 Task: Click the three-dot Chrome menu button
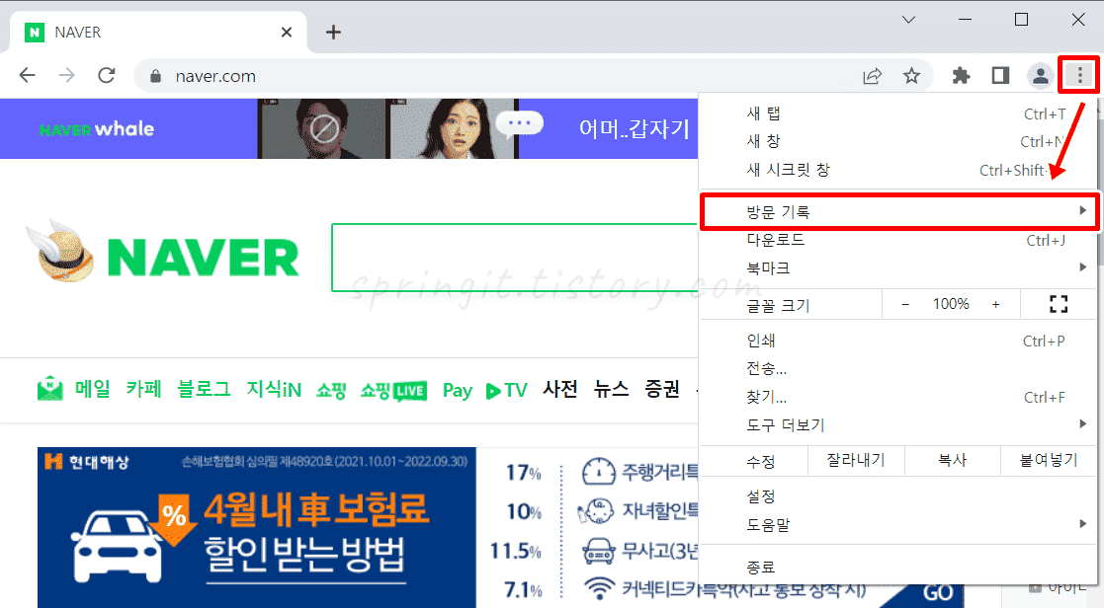(1079, 74)
